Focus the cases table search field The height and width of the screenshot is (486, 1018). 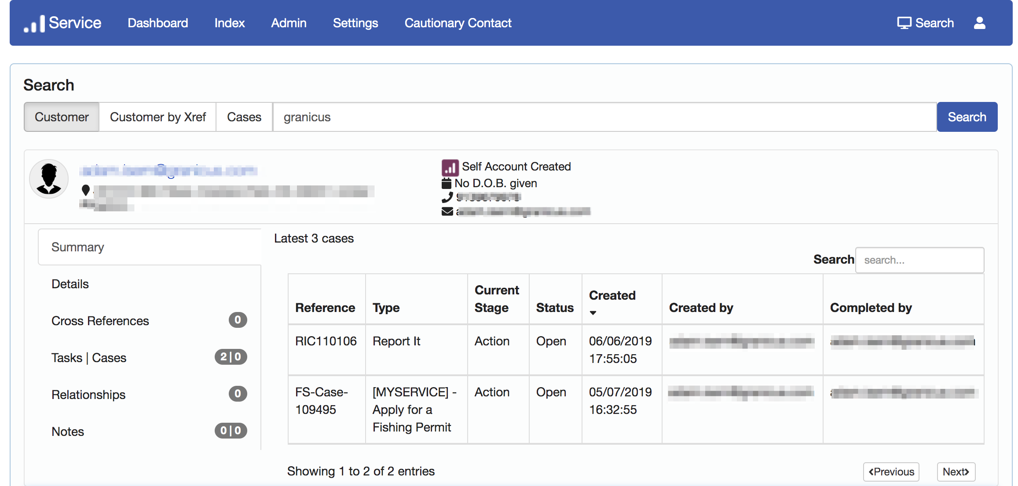click(919, 260)
